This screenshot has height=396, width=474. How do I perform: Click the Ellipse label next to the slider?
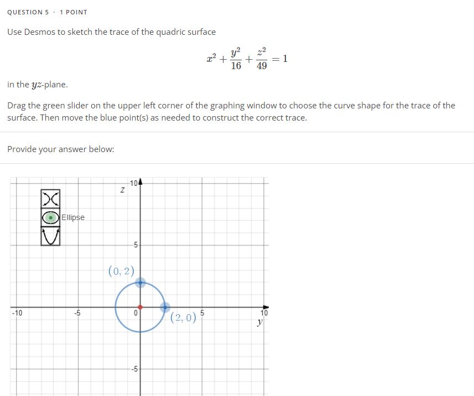coord(72,217)
